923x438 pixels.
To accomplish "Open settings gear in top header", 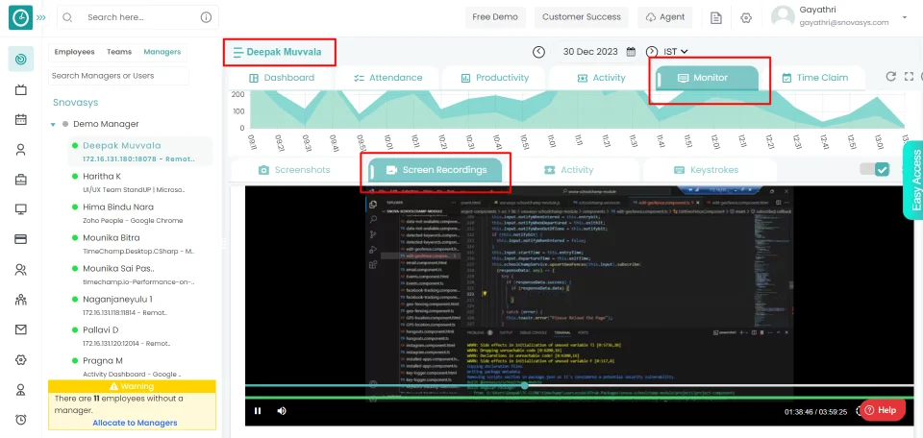I will click(746, 17).
